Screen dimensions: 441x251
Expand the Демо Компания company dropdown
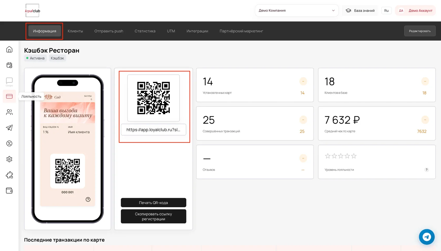pyautogui.click(x=297, y=10)
